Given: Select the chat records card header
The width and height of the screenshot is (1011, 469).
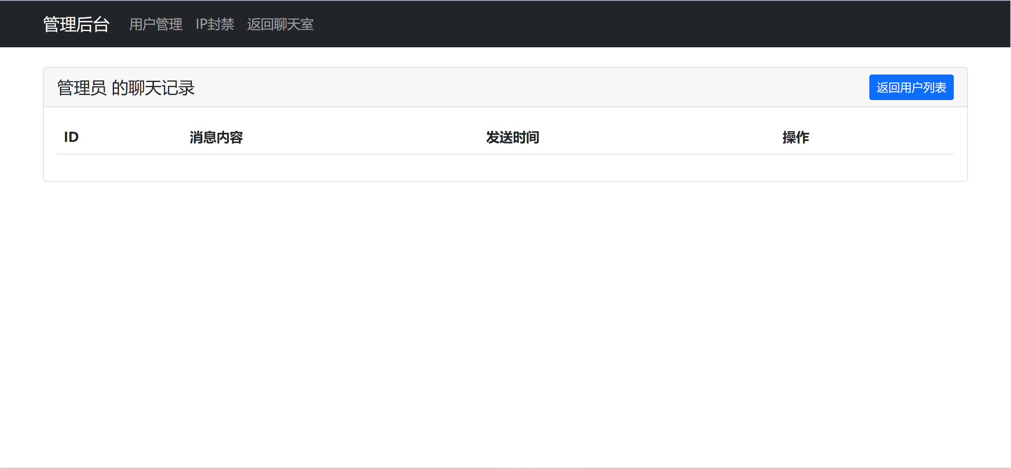Looking at the screenshot, I should point(505,87).
